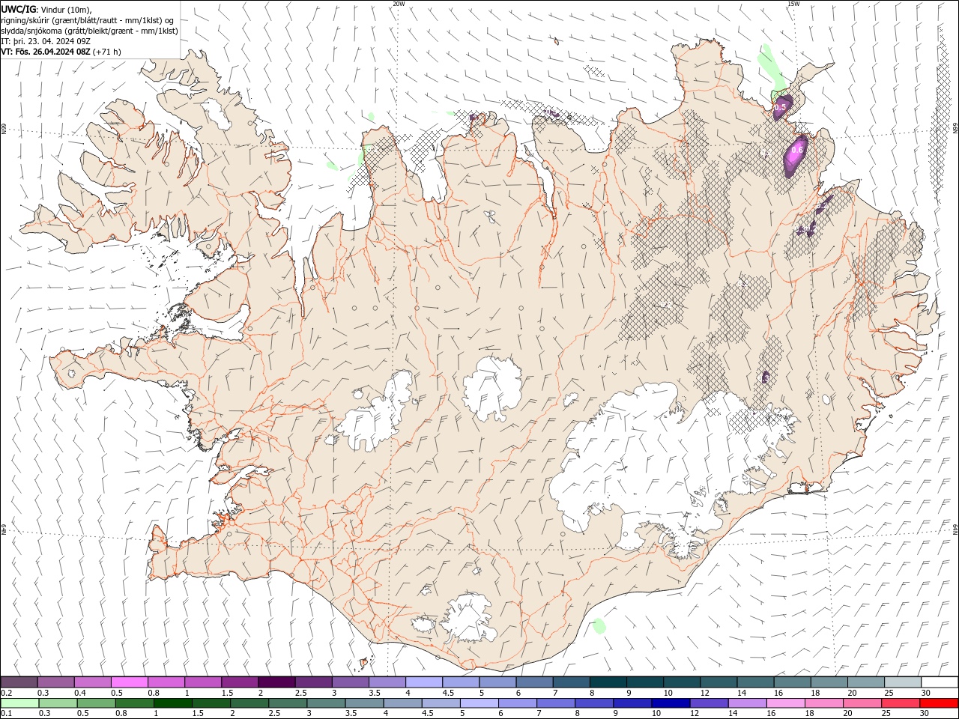Screen dimensions: 959x719
Task: Select the darkest green lower-scale swatch starting at 1
Action: click(172, 703)
